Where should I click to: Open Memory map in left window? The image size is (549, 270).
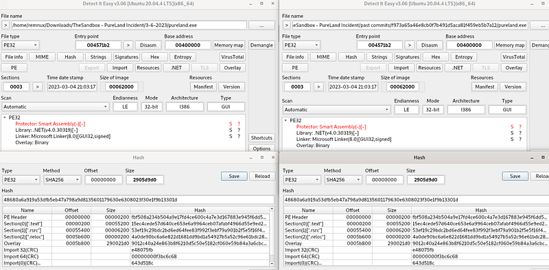tap(229, 45)
